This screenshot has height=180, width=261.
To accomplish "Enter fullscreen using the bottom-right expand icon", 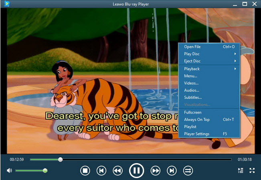I will coord(252,171).
